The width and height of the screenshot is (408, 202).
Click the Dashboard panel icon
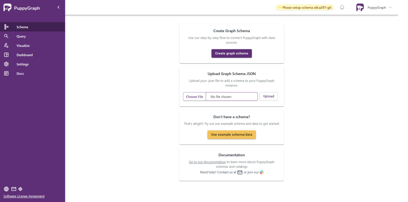[6, 55]
